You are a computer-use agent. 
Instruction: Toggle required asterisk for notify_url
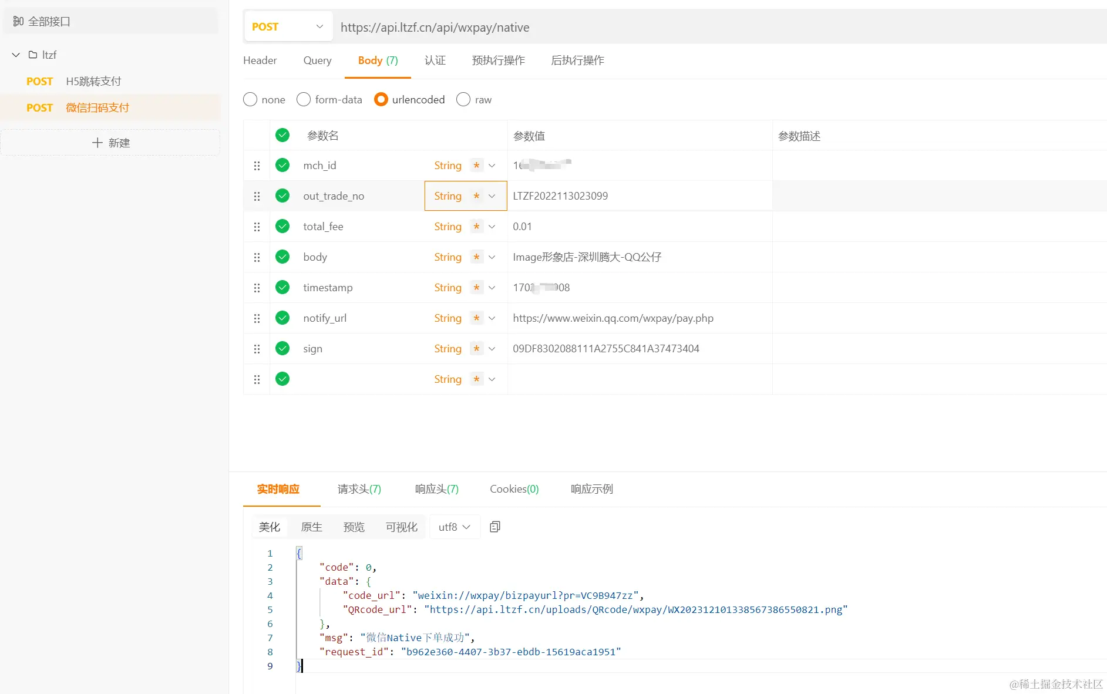click(x=476, y=318)
